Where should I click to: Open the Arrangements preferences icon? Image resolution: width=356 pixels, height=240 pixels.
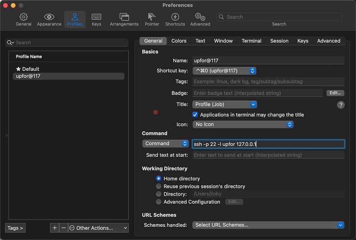(124, 17)
